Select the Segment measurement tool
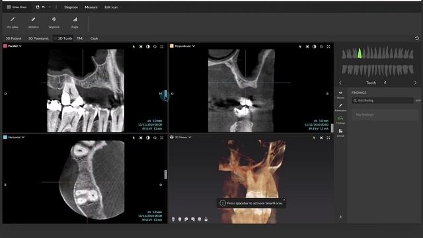The width and height of the screenshot is (423, 238). 54,22
